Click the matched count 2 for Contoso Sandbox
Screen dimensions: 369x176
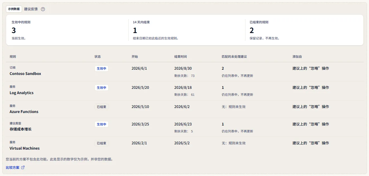223,69
